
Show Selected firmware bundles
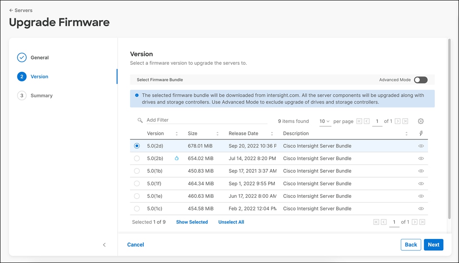(x=192, y=222)
